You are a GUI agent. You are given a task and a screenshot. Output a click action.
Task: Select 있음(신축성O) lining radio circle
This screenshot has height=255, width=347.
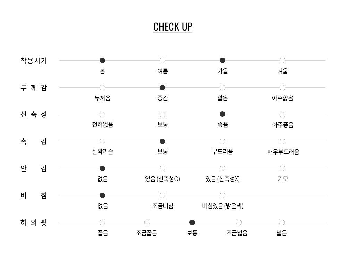click(162, 168)
